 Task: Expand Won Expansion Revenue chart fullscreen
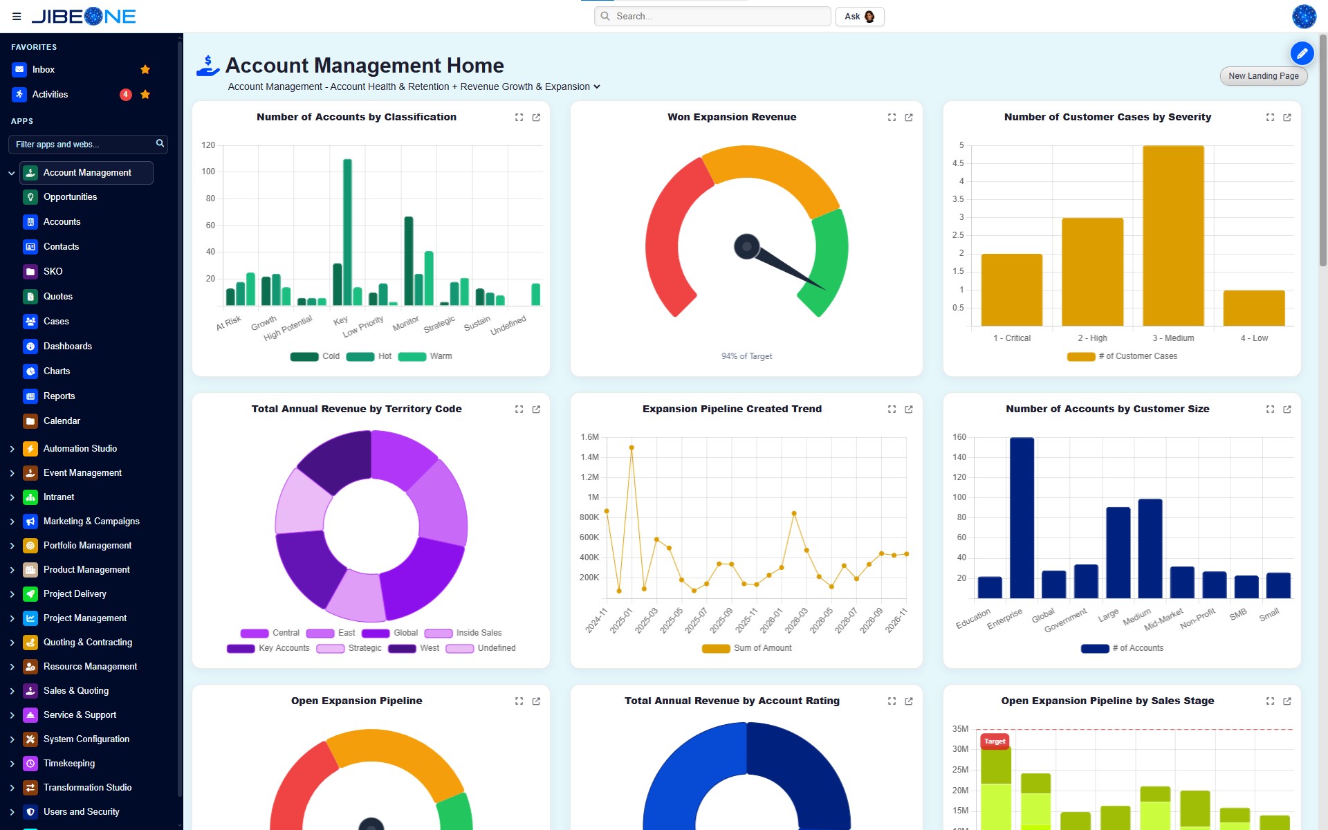pyautogui.click(x=892, y=118)
